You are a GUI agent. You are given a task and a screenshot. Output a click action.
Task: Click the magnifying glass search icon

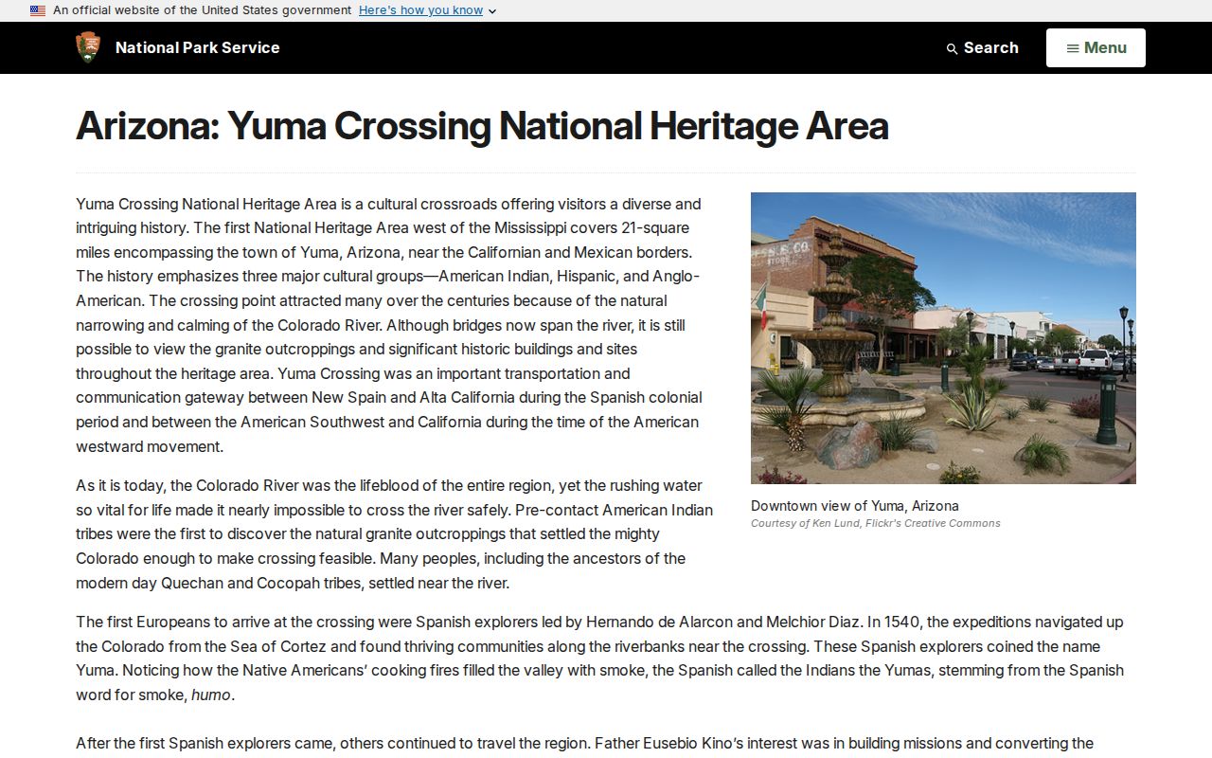point(953,48)
